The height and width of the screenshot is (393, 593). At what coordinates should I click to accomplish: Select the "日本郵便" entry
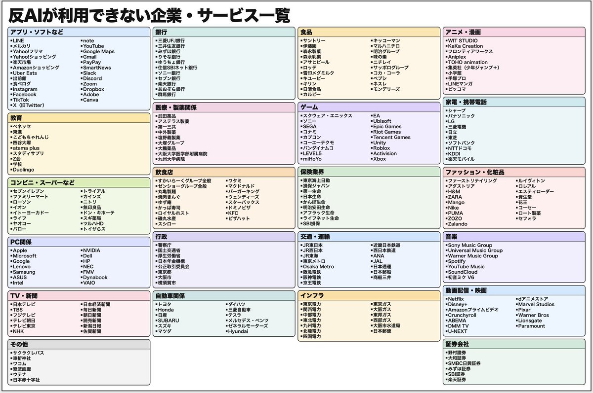(382, 331)
